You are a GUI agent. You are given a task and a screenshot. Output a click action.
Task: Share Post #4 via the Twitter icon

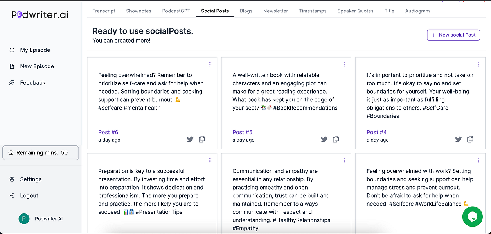pyautogui.click(x=459, y=139)
